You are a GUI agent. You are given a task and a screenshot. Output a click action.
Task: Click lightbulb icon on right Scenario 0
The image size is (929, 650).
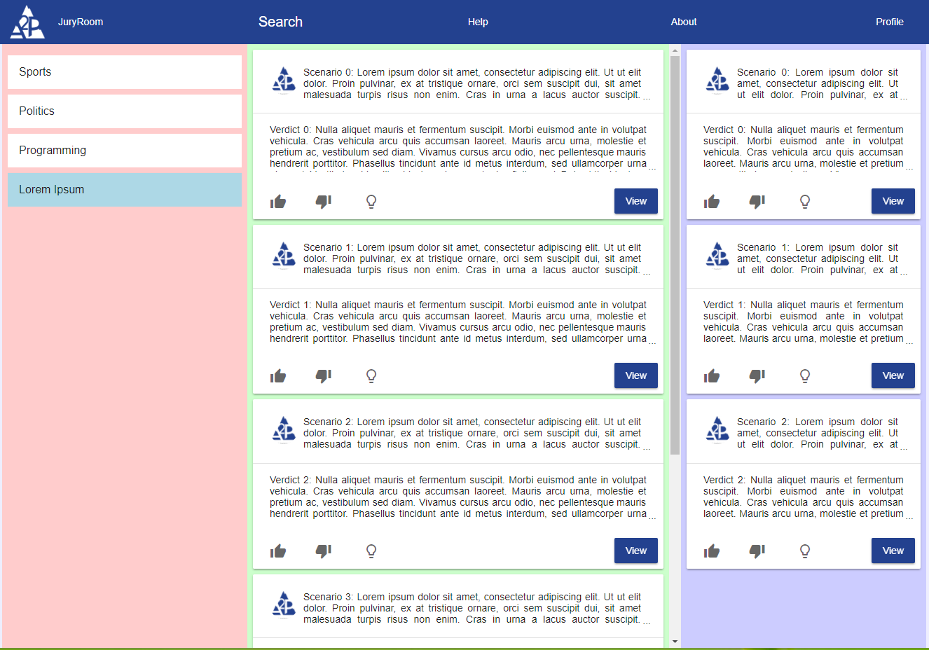(805, 202)
